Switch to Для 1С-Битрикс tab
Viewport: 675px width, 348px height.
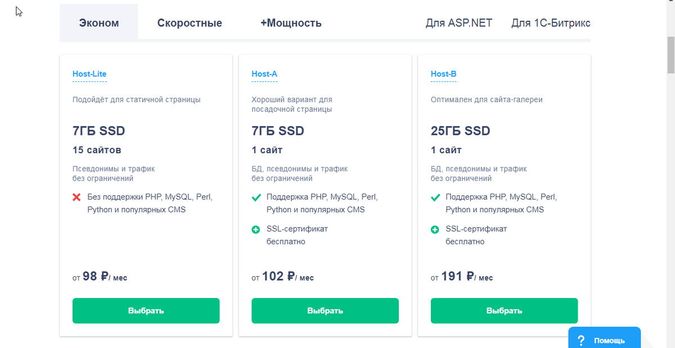550,23
